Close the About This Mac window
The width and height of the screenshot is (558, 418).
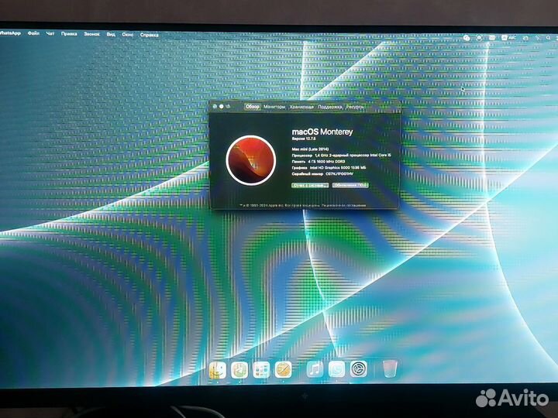point(215,107)
